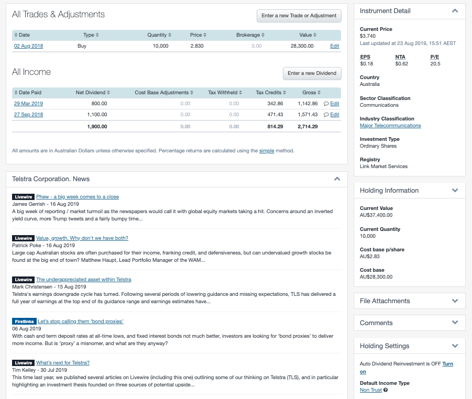Screen dimensions: 472x399
Task: Turn on Auto Dividend Reinvestment
Action: click(448, 364)
